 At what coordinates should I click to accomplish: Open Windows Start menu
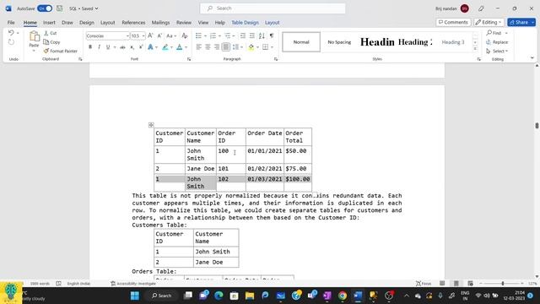pos(135,296)
